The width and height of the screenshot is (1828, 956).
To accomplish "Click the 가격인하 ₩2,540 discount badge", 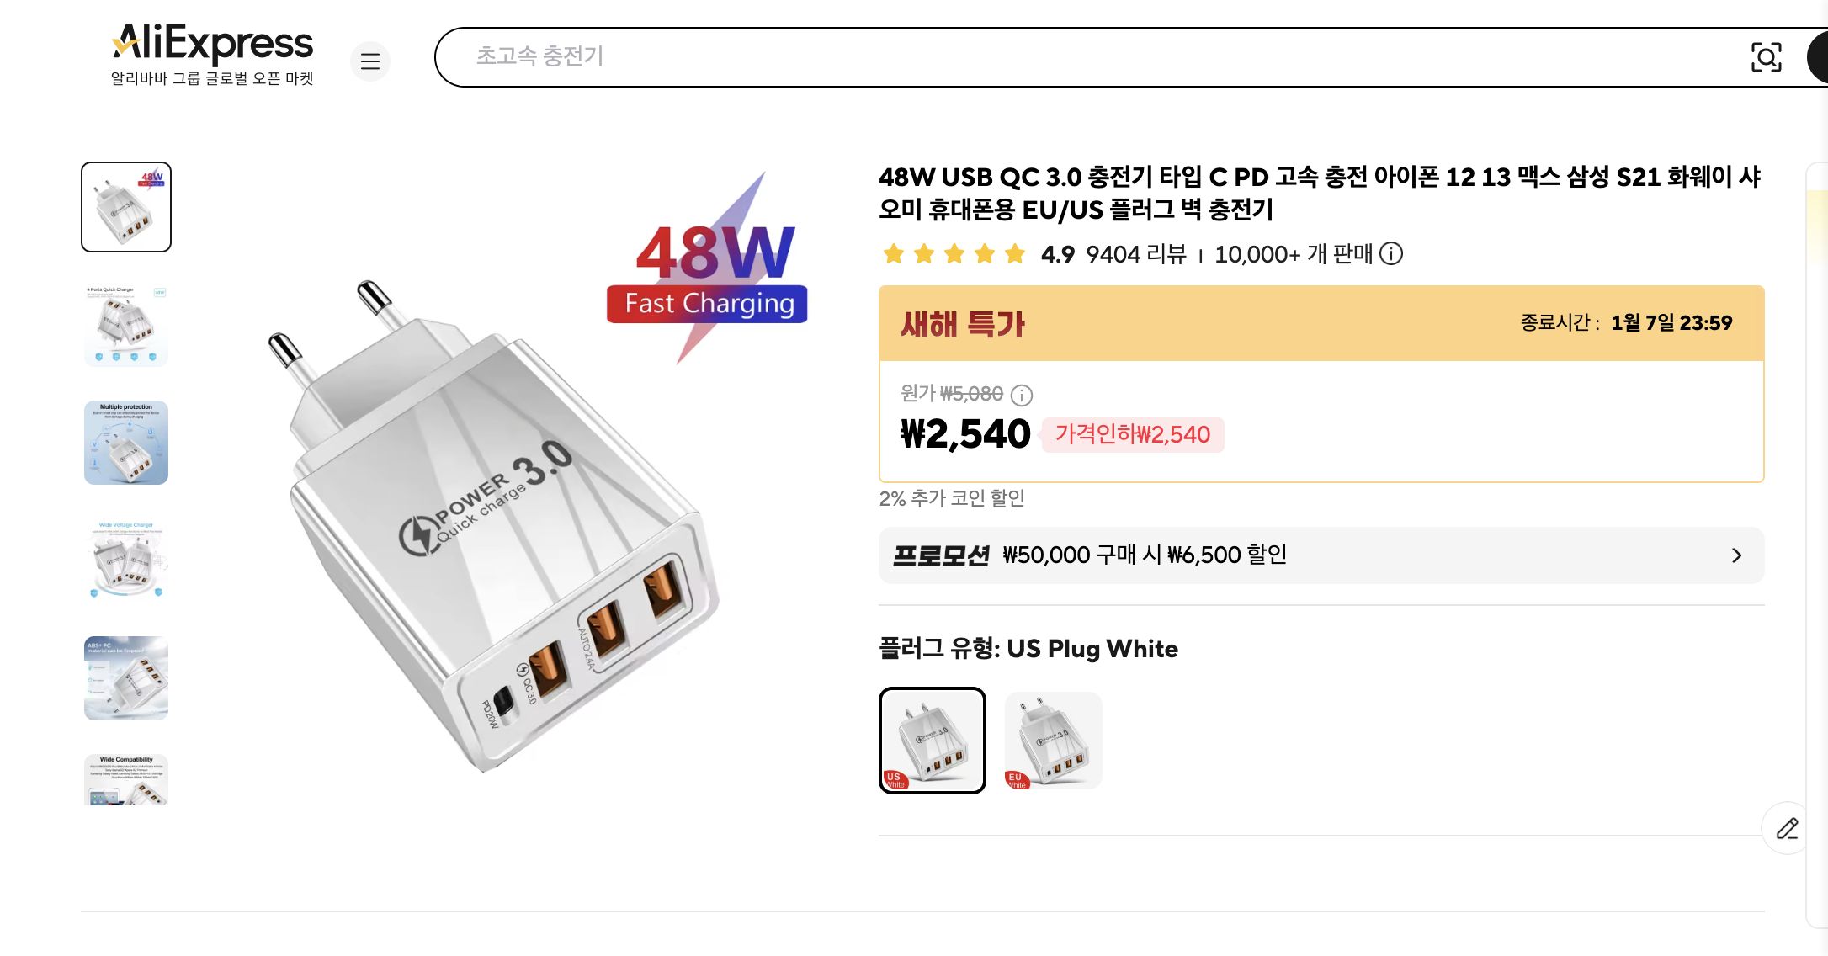I will coord(1132,435).
